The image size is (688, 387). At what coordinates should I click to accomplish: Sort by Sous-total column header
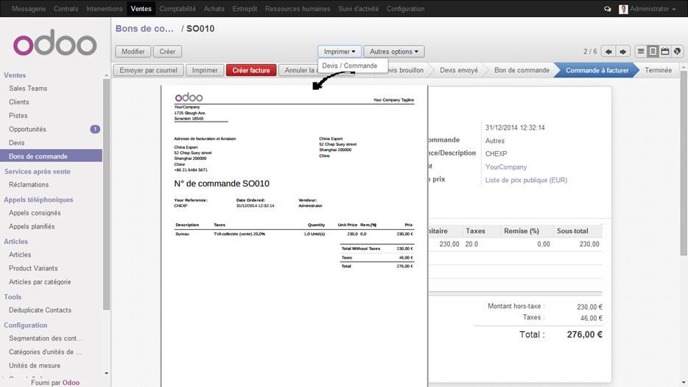[572, 231]
